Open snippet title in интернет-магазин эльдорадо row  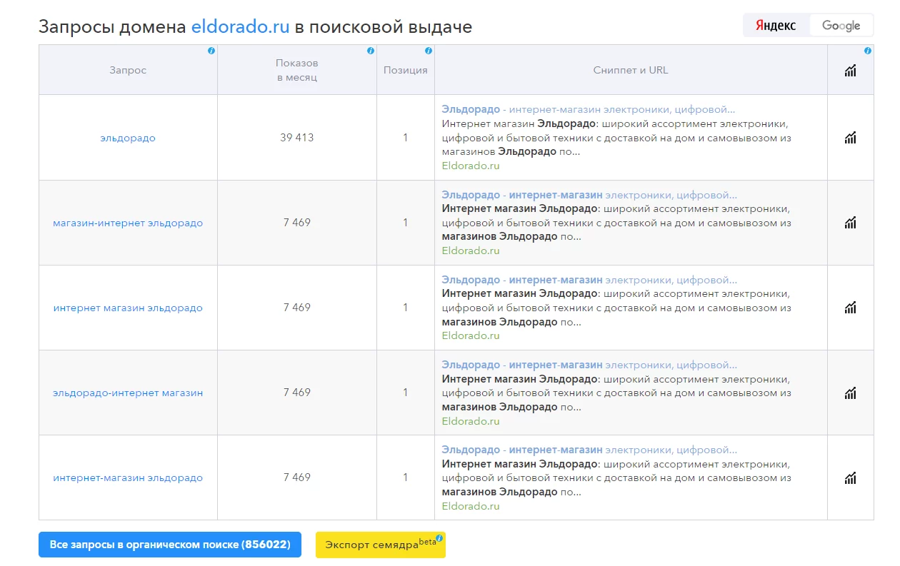pos(589,450)
